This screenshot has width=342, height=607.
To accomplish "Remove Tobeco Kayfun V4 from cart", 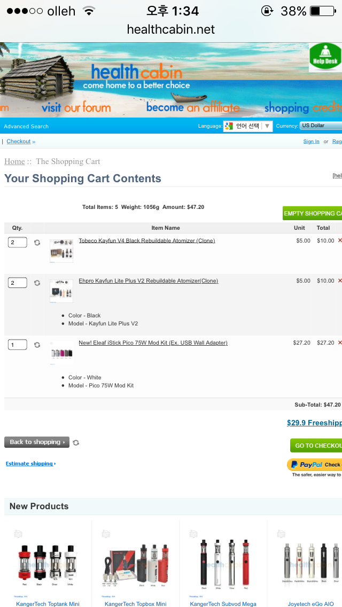I will (x=339, y=240).
